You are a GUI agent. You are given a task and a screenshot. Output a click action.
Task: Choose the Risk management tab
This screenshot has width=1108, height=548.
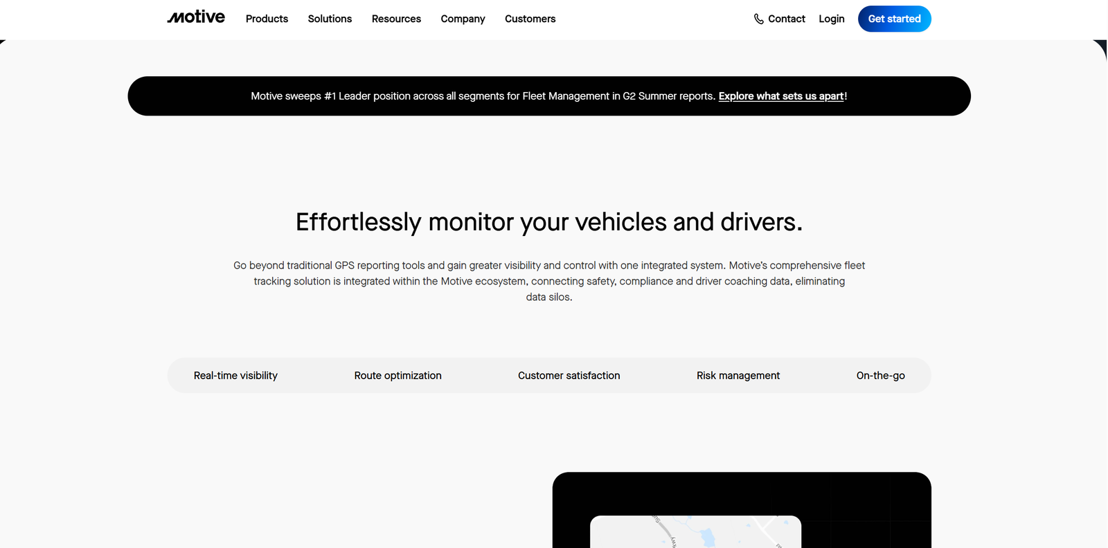[738, 376]
